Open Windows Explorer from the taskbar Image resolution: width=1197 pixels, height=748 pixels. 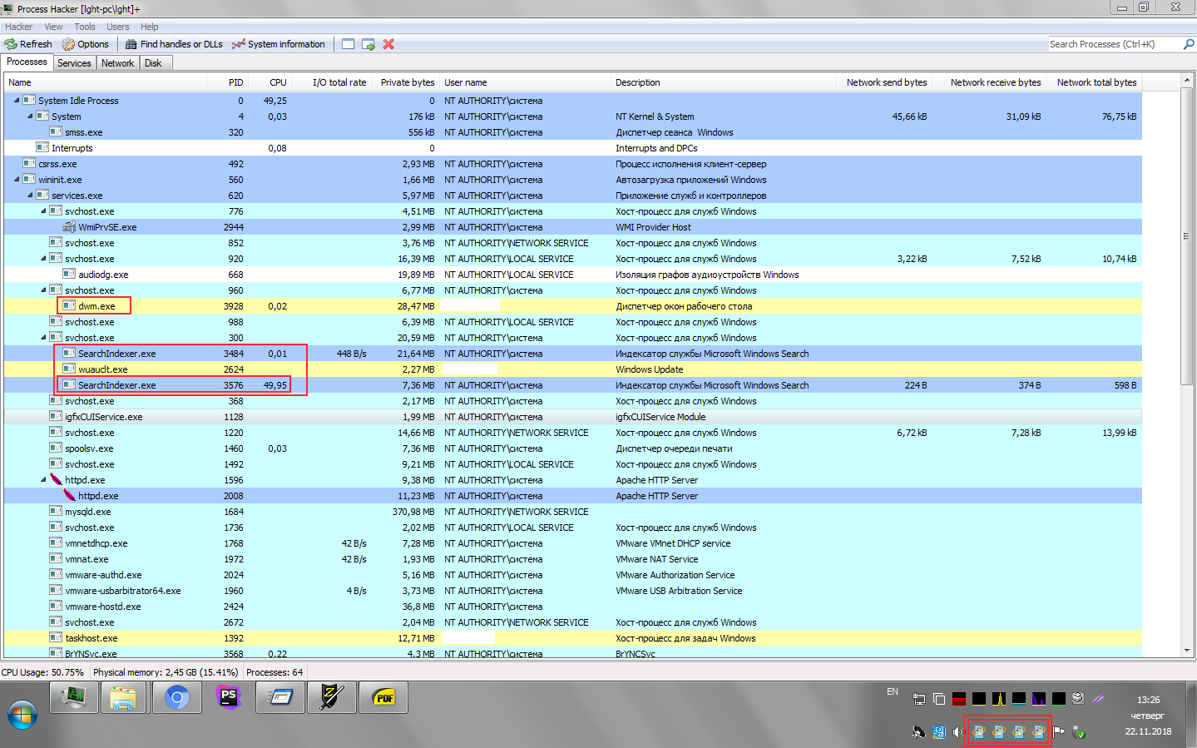(x=125, y=698)
